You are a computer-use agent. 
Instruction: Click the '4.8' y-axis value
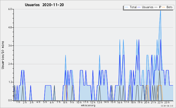(x=10, y=27)
